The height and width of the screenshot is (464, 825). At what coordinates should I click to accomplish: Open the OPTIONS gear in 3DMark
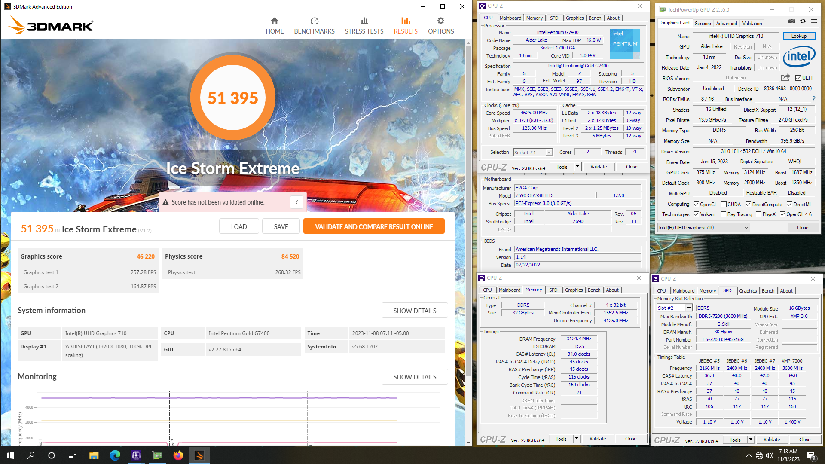[x=441, y=26]
